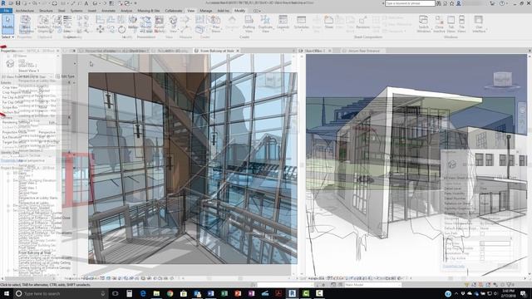
Task: Click the Render in Cloud tool
Action: click(x=146, y=24)
